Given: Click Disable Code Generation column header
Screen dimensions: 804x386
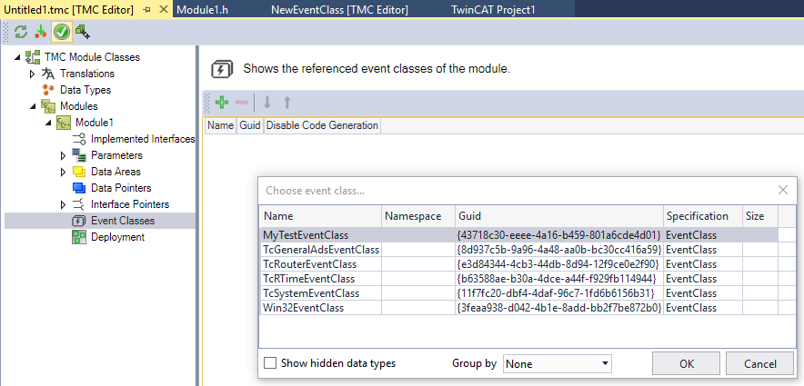Looking at the screenshot, I should click(x=322, y=125).
